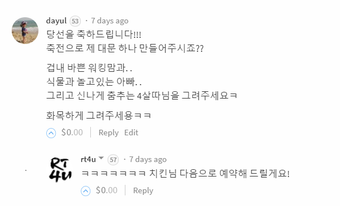Show payout details for dayul's $0.00
The image size is (340, 206).
[72, 133]
